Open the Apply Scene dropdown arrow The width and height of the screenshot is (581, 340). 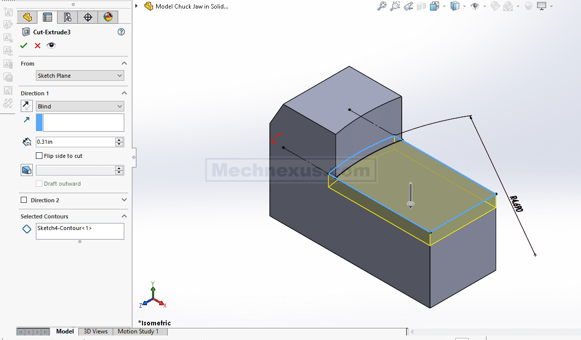[x=518, y=7]
